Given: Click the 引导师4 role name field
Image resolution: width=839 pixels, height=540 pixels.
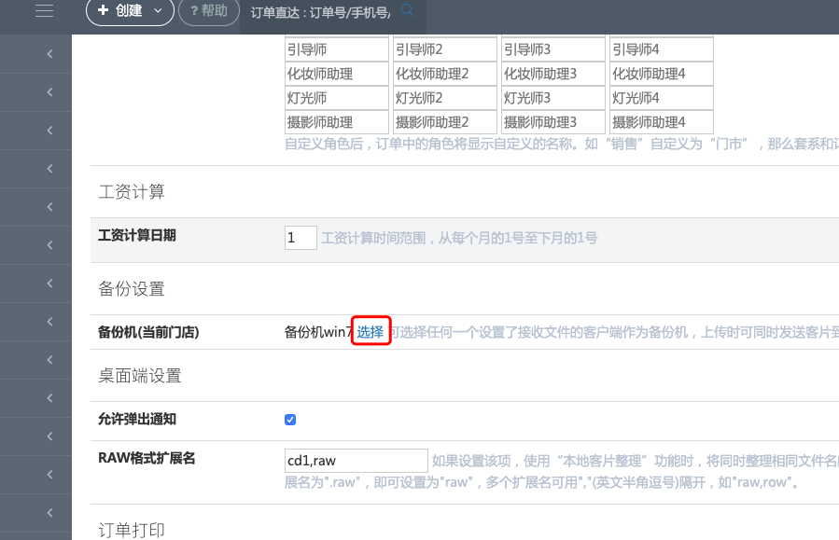Looking at the screenshot, I should [x=662, y=49].
